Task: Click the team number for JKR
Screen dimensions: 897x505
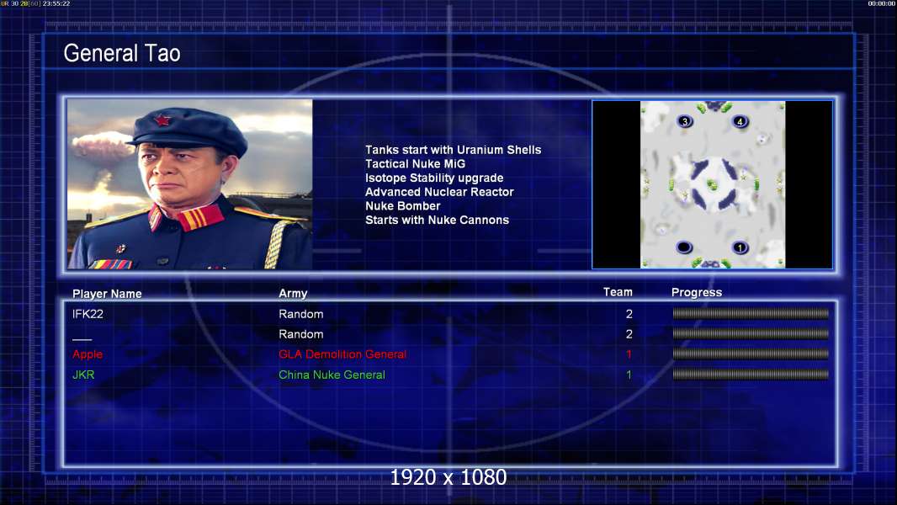Action: tap(629, 375)
